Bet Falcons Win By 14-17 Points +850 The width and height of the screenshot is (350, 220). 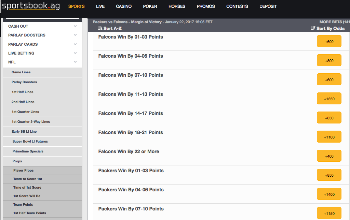329,118
